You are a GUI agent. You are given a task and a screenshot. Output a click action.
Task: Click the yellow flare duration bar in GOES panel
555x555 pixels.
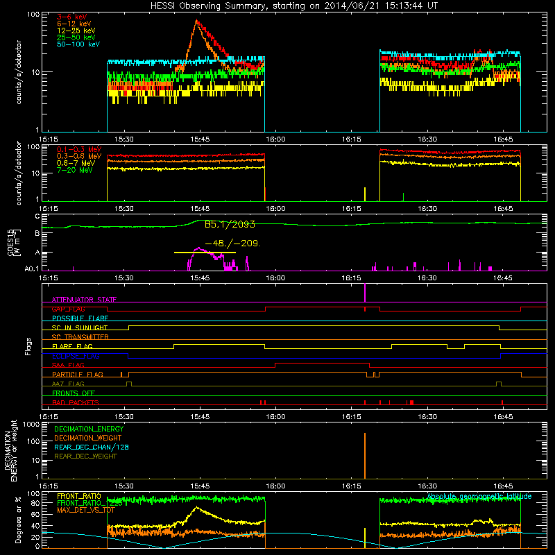point(205,253)
